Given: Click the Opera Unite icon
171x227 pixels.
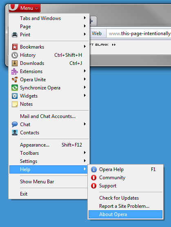Looking at the screenshot, I should (15, 80).
